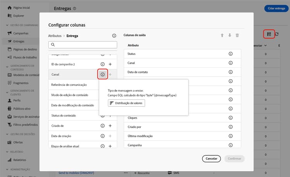Cancel the column configuration dialog
The image size is (290, 177).
coord(211,158)
